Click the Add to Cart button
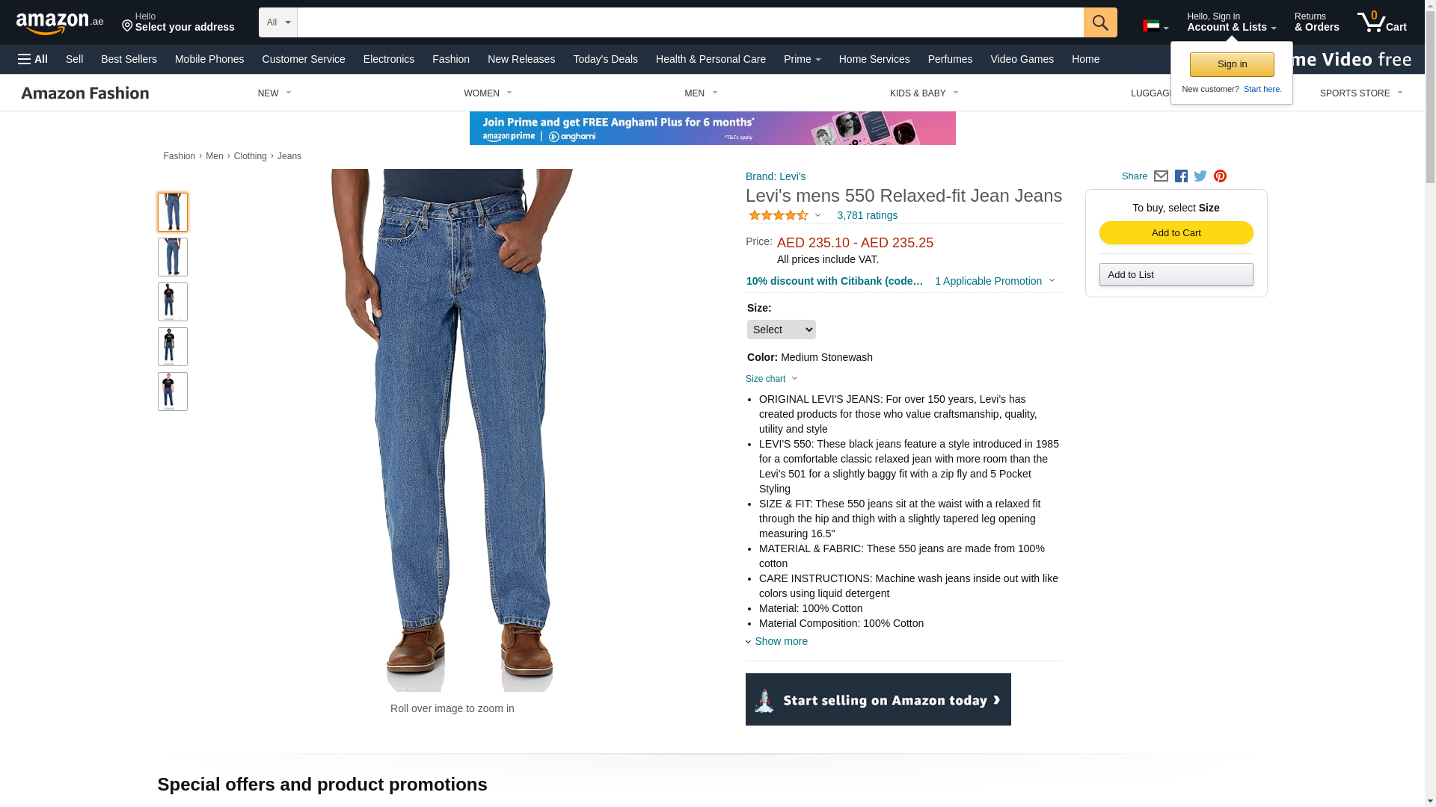This screenshot has width=1436, height=807. coord(1176,233)
